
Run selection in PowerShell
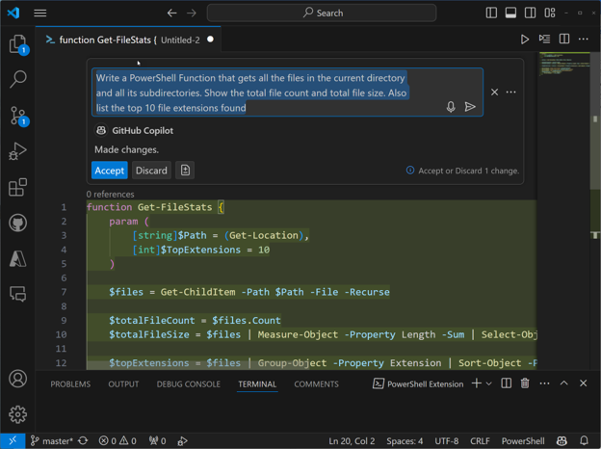click(544, 39)
